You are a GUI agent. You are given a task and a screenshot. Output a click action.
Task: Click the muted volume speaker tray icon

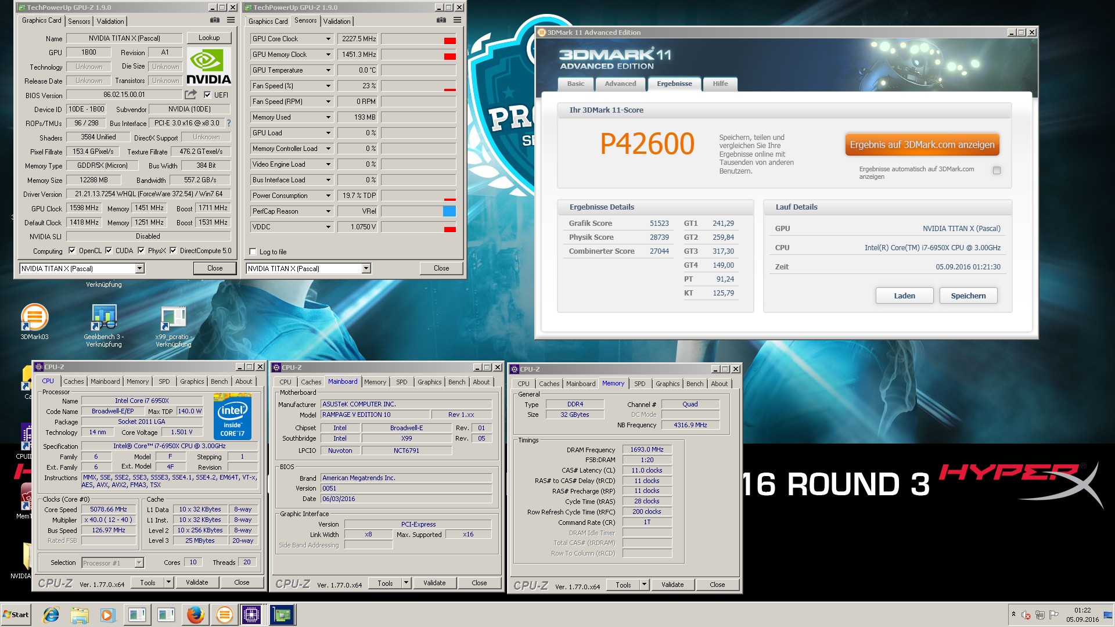pos(1026,615)
